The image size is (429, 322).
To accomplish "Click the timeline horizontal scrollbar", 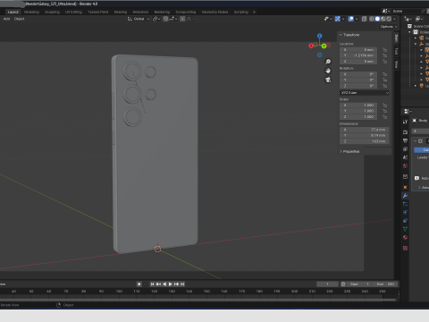I will click(x=198, y=300).
